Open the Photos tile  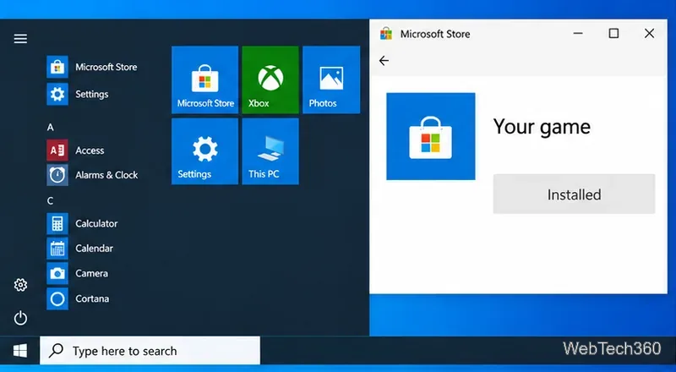pyautogui.click(x=331, y=79)
